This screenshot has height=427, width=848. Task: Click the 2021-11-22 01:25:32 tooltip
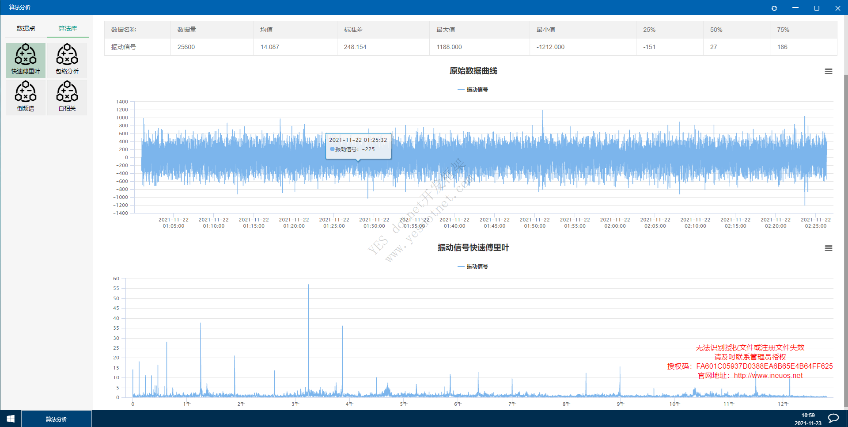(x=358, y=145)
